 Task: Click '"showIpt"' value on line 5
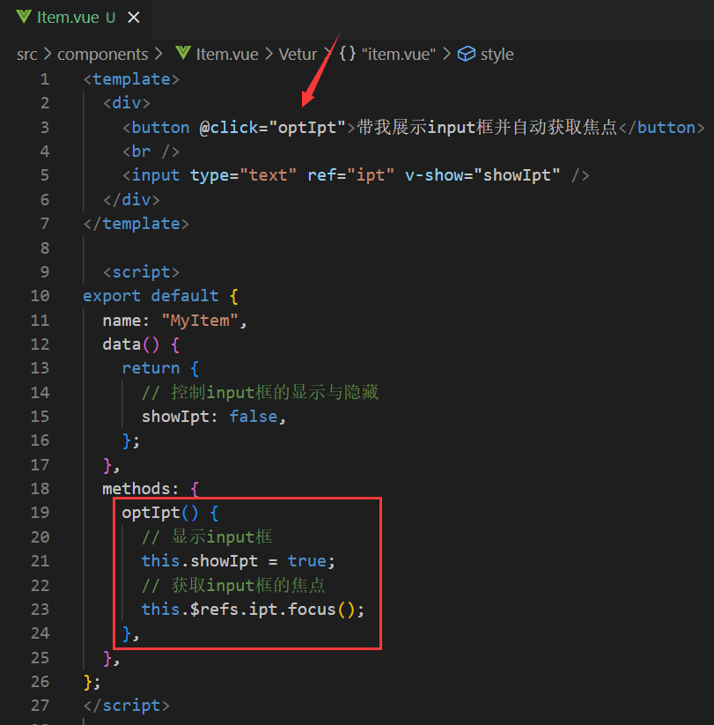click(x=517, y=175)
